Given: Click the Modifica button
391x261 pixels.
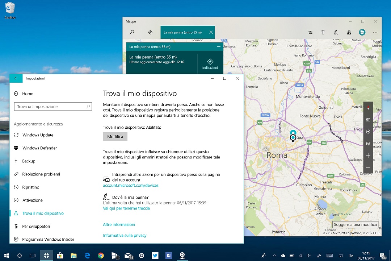Looking at the screenshot, I should (115, 137).
